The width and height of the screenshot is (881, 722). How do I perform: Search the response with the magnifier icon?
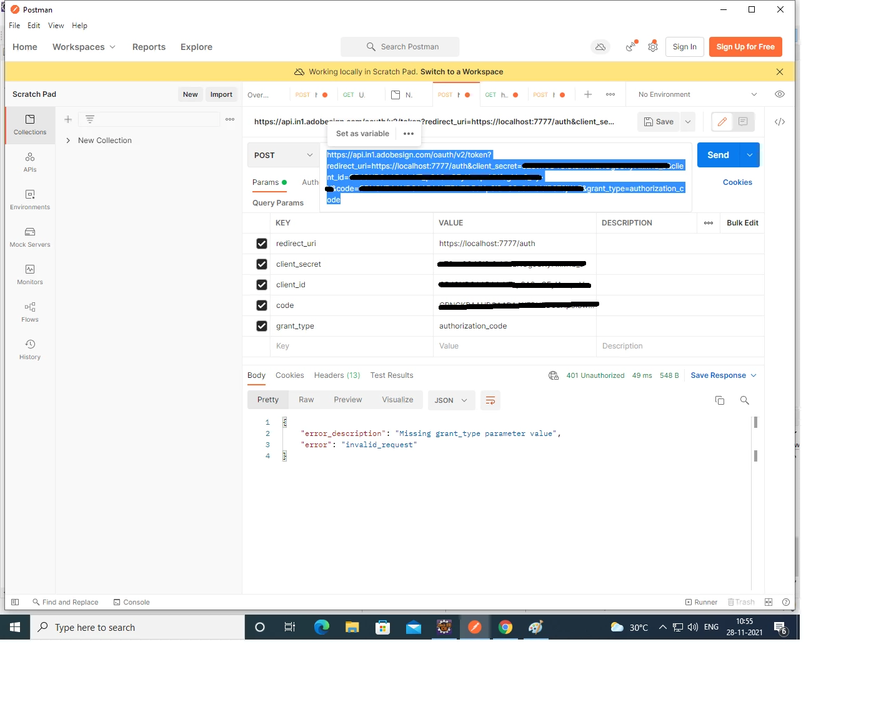[x=745, y=400]
